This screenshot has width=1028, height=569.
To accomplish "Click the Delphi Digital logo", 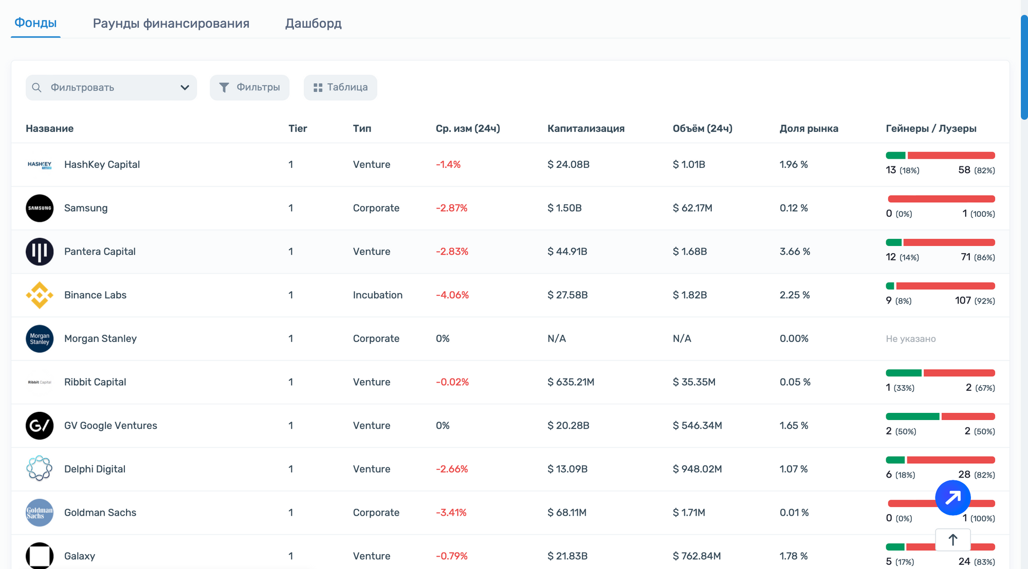I will tap(40, 469).
